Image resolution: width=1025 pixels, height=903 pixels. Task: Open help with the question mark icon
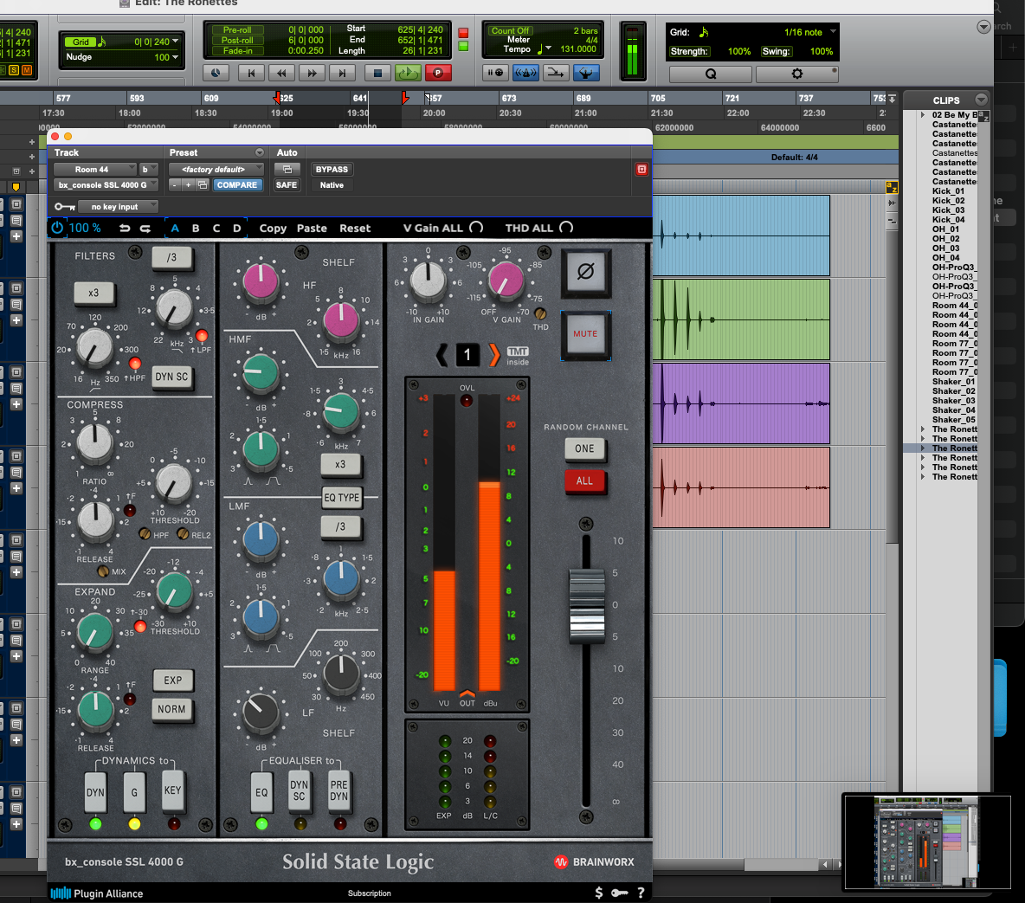coord(641,893)
